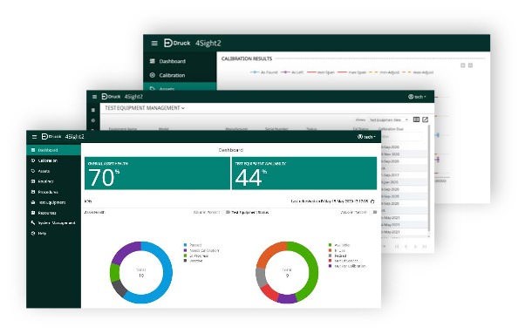The width and height of the screenshot is (525, 334).
Task: Toggle min-Adjust series in chart legend
Action: [x=384, y=72]
